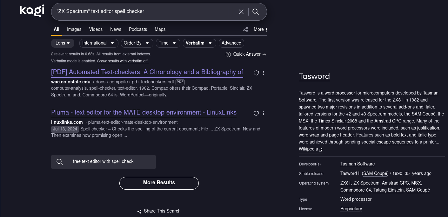Click SAM Coupé link in Stable release row
The height and width of the screenshot is (217, 448).
click(x=375, y=174)
